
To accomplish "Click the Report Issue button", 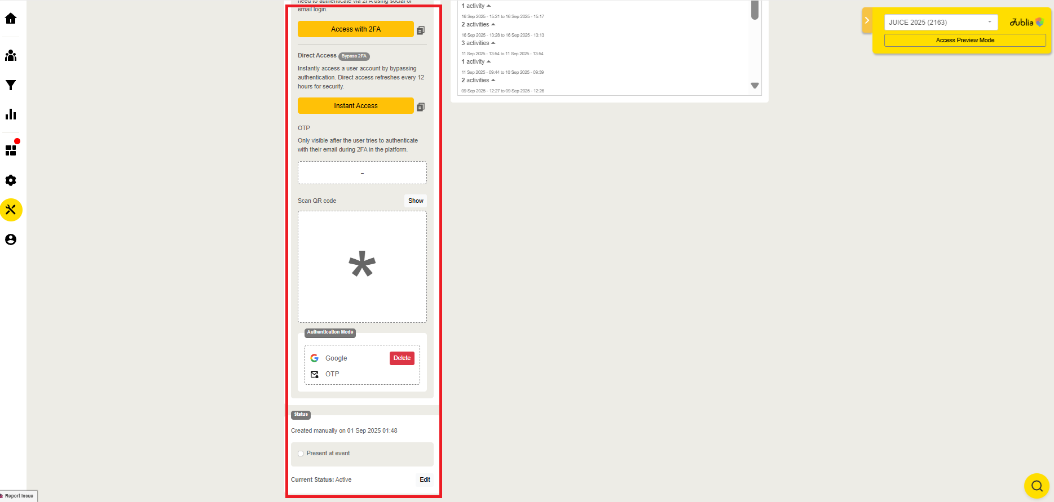I will coord(18,496).
